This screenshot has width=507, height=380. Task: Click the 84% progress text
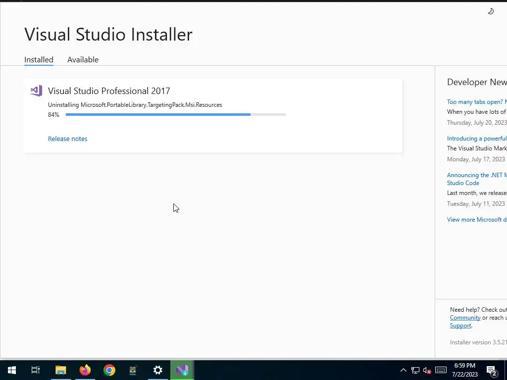pyautogui.click(x=53, y=115)
